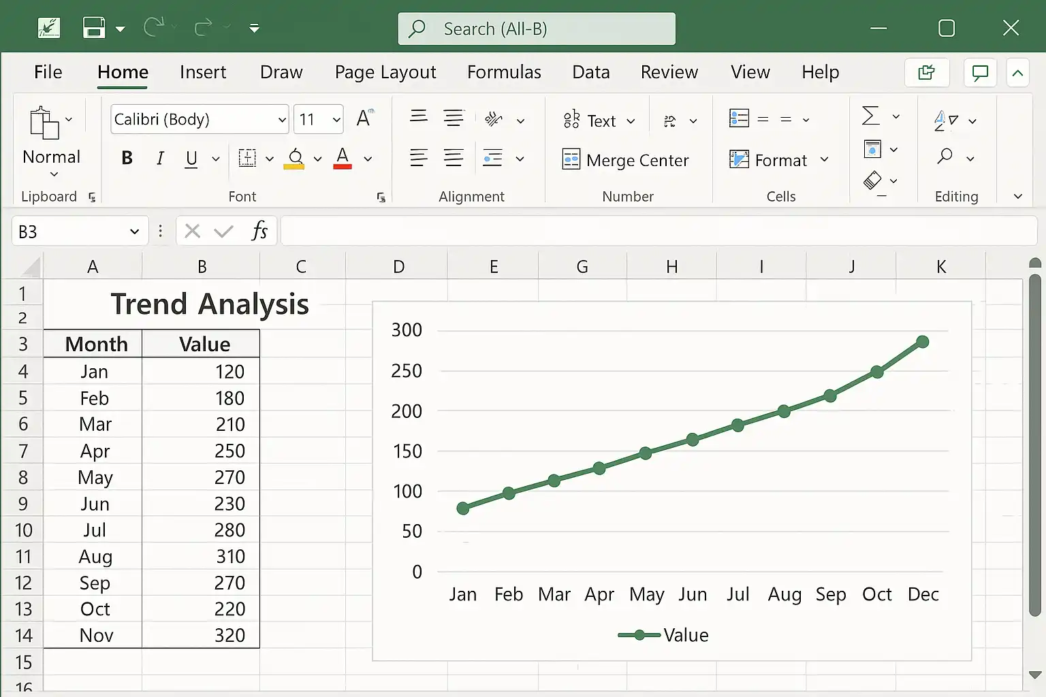Switch to the Formulas tab
This screenshot has width=1046, height=697.
[504, 72]
